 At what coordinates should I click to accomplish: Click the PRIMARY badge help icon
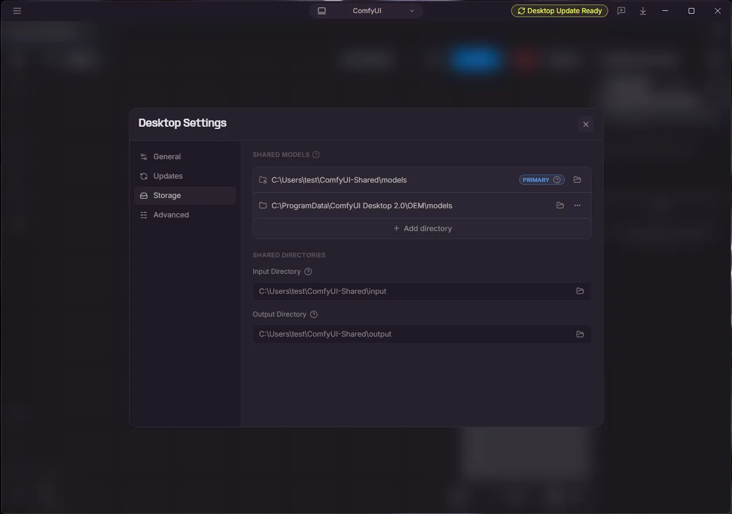tap(557, 180)
